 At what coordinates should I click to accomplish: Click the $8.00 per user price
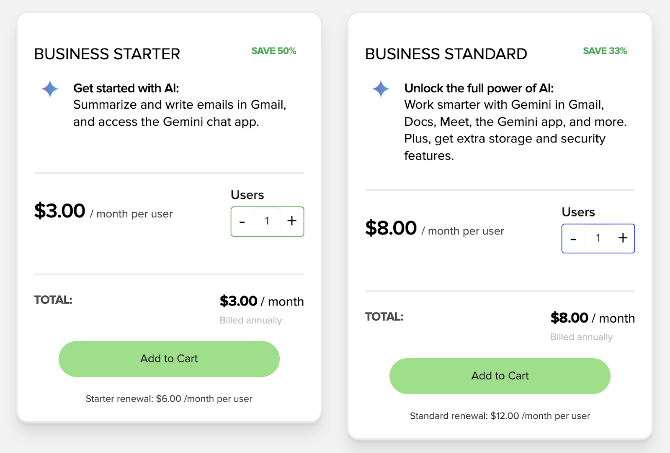[391, 228]
